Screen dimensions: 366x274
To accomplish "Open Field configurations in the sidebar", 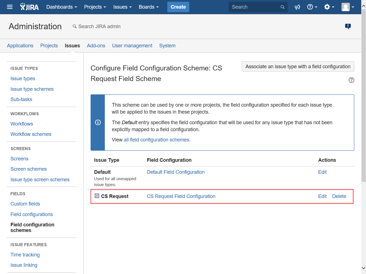I will coord(32,214).
